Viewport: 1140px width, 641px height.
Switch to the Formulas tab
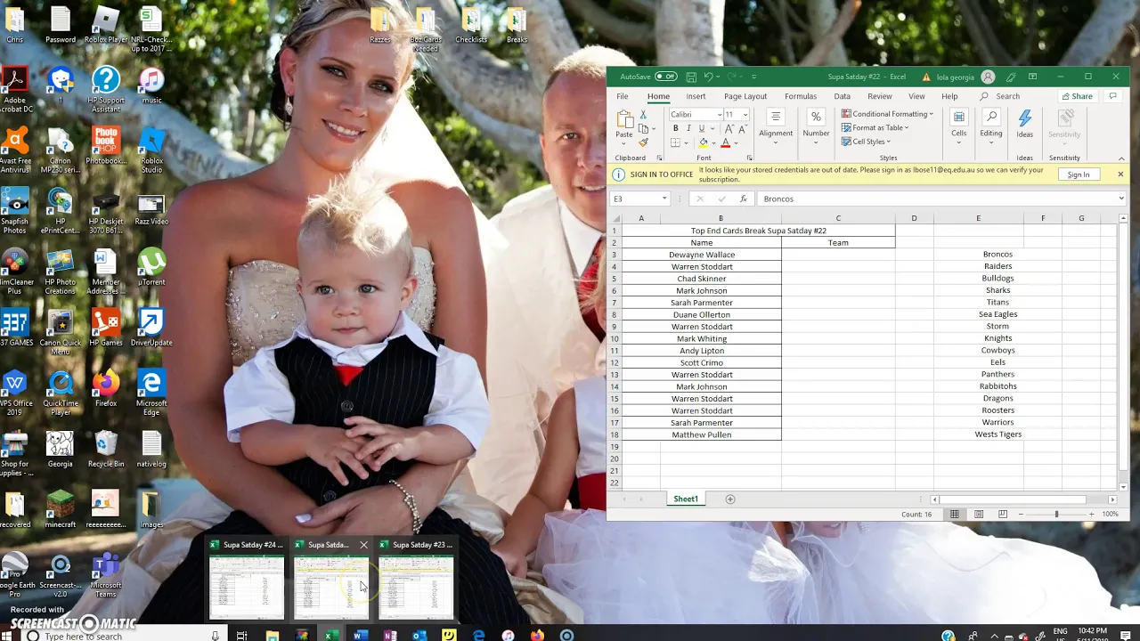click(801, 96)
